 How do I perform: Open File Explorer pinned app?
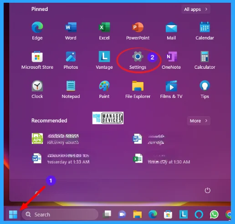click(x=138, y=89)
